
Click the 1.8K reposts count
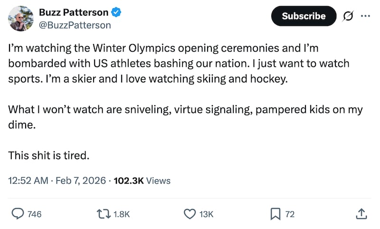[122, 214]
